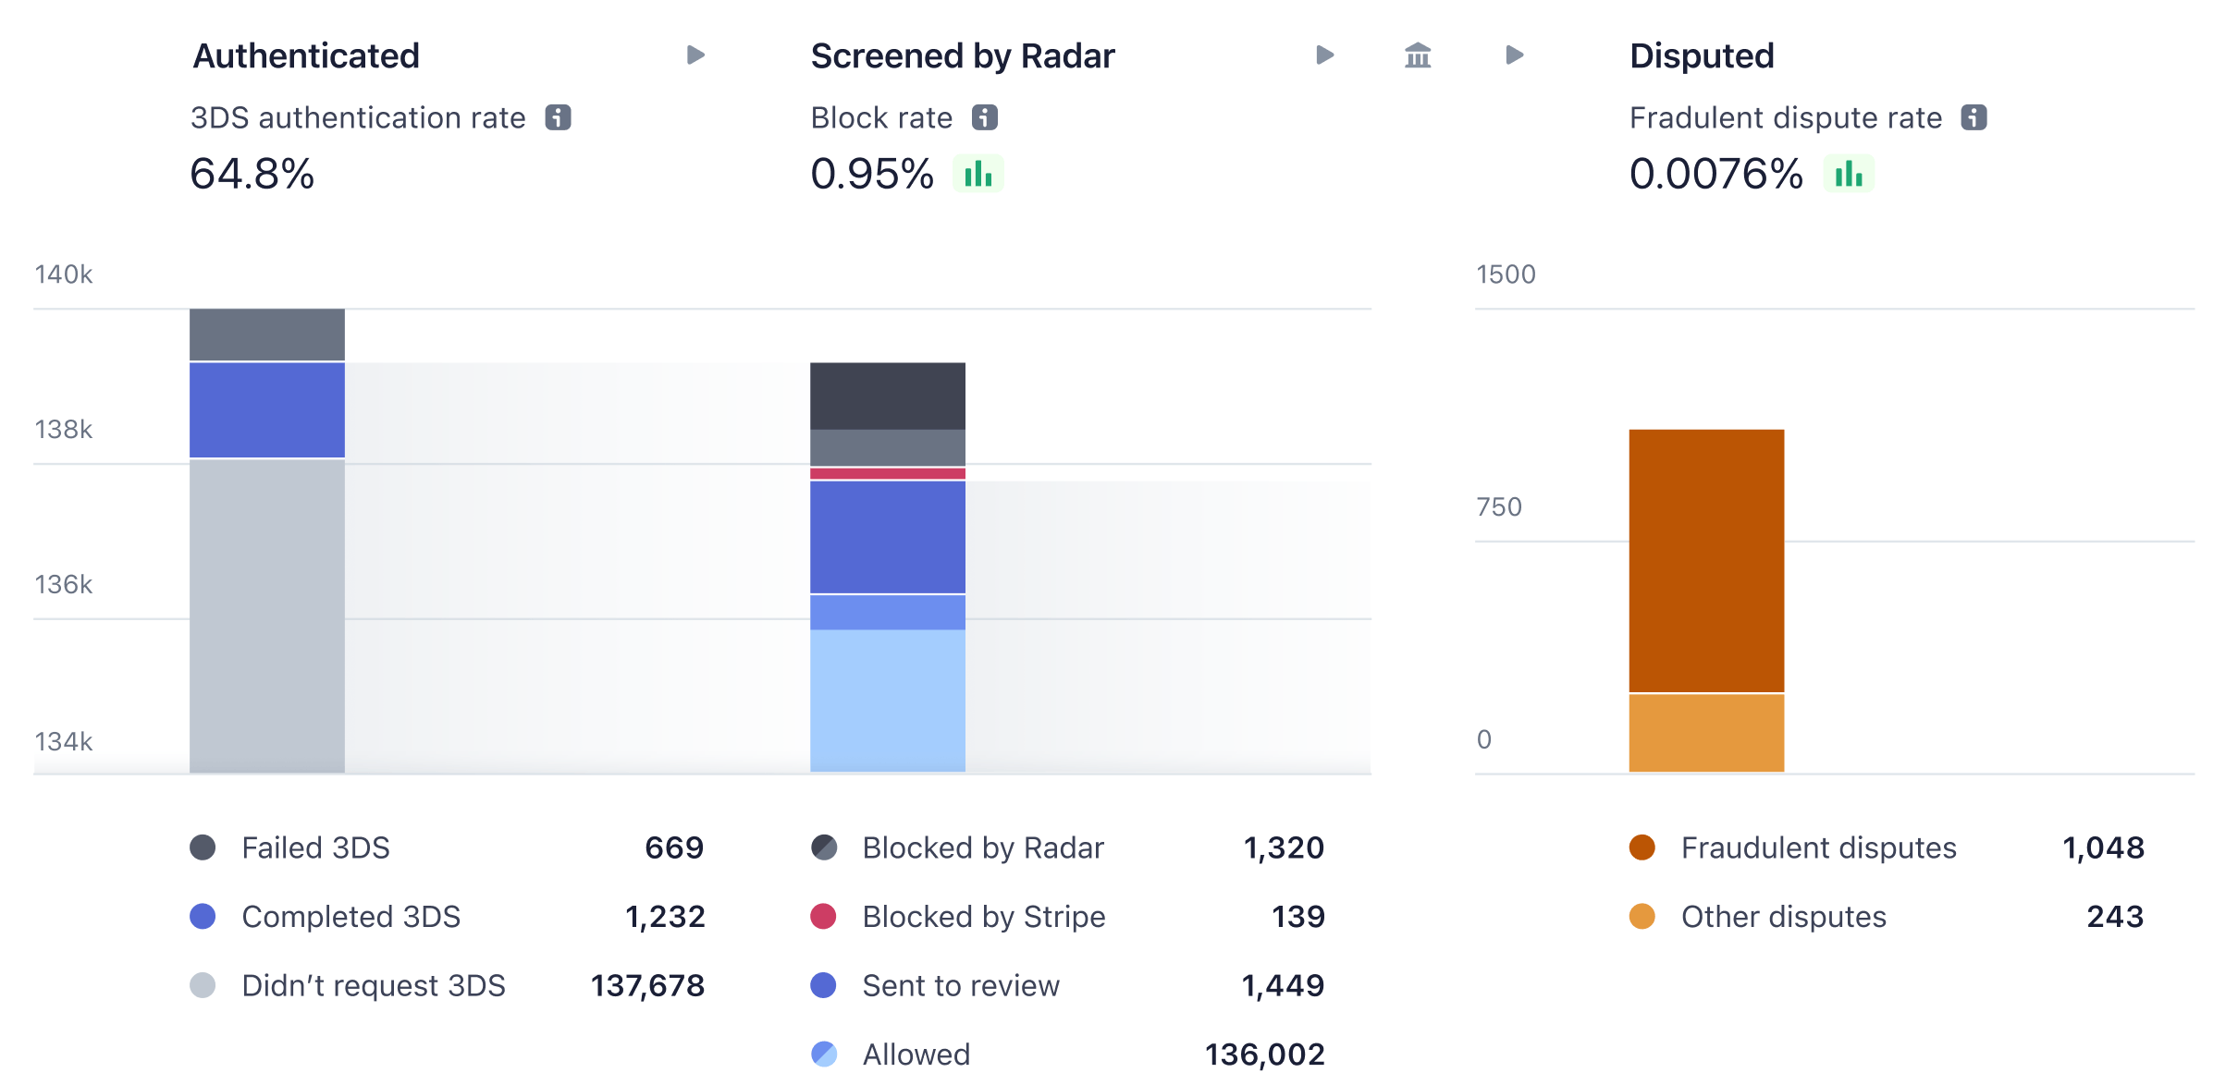Click info icon beside Block rate
Image resolution: width=2238 pixels, height=1085 pixels.
[985, 117]
